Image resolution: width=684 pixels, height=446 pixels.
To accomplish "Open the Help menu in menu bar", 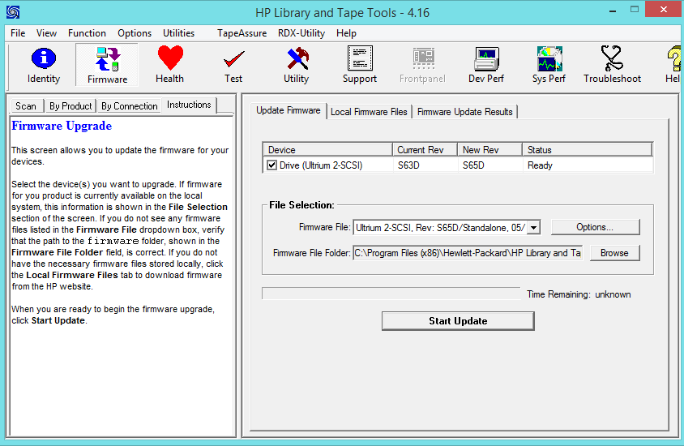I will coord(346,33).
